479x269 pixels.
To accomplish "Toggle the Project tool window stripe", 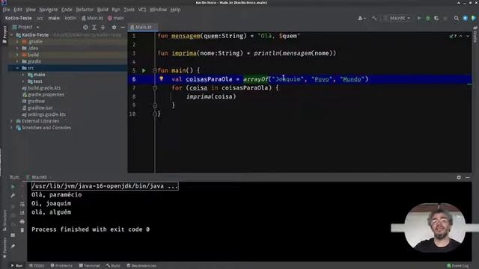I will [4, 34].
